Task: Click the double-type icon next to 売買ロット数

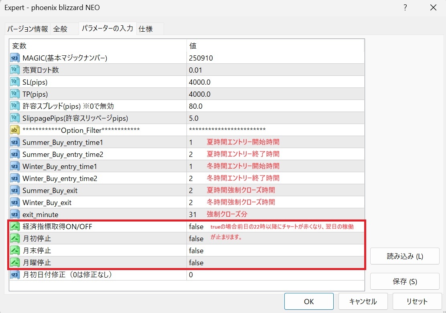Action: click(x=15, y=70)
